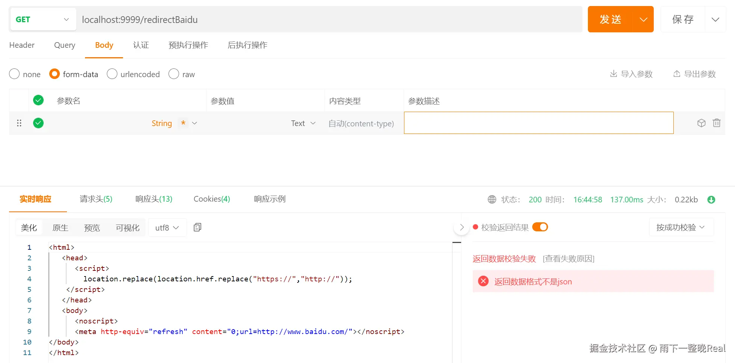Viewport: 735px width, 363px height.
Task: Click the drag handle of parameter row
Action: tap(19, 123)
